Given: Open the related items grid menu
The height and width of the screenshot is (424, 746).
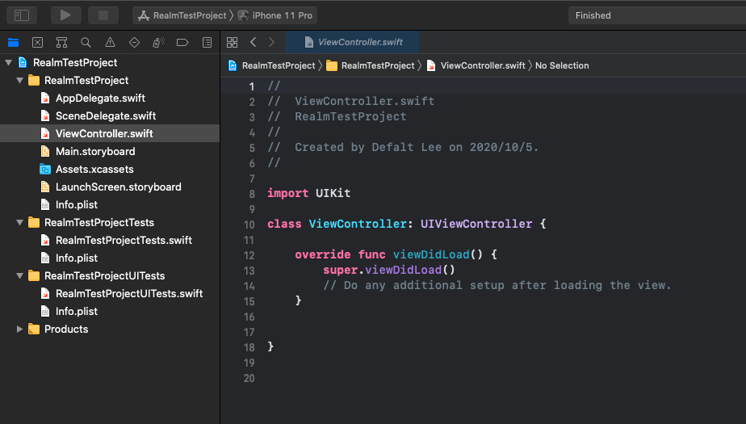Looking at the screenshot, I should (x=233, y=42).
